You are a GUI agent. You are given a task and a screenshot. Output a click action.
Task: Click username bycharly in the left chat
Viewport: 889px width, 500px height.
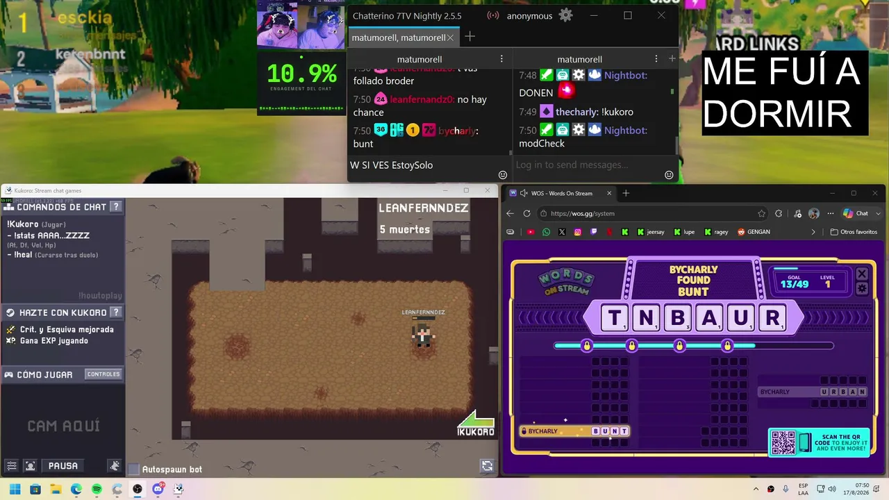click(x=458, y=131)
